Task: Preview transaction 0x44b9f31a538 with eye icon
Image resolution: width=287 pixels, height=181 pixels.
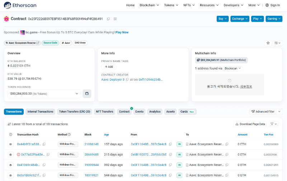Action: (11, 144)
